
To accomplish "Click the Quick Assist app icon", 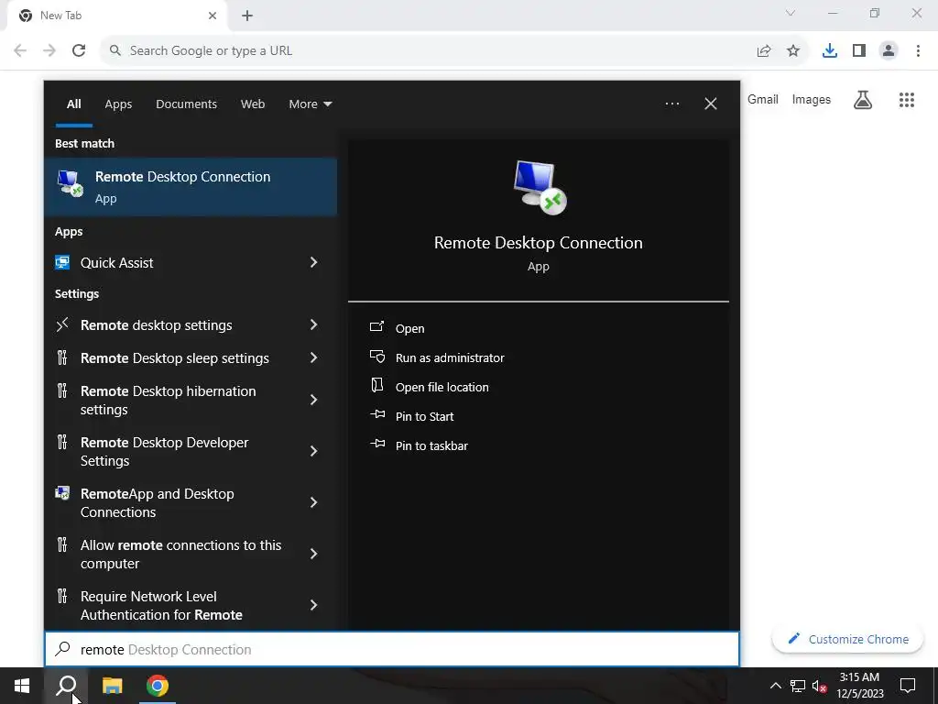I will tap(62, 262).
